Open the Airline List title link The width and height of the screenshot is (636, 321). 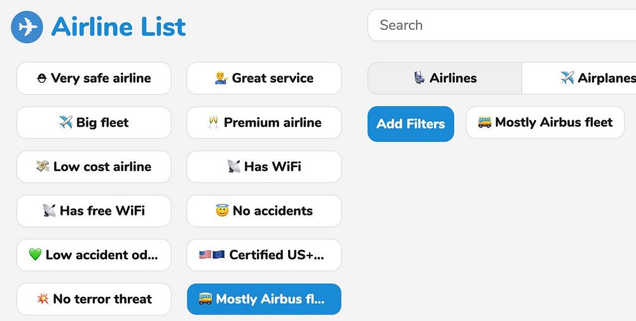118,27
